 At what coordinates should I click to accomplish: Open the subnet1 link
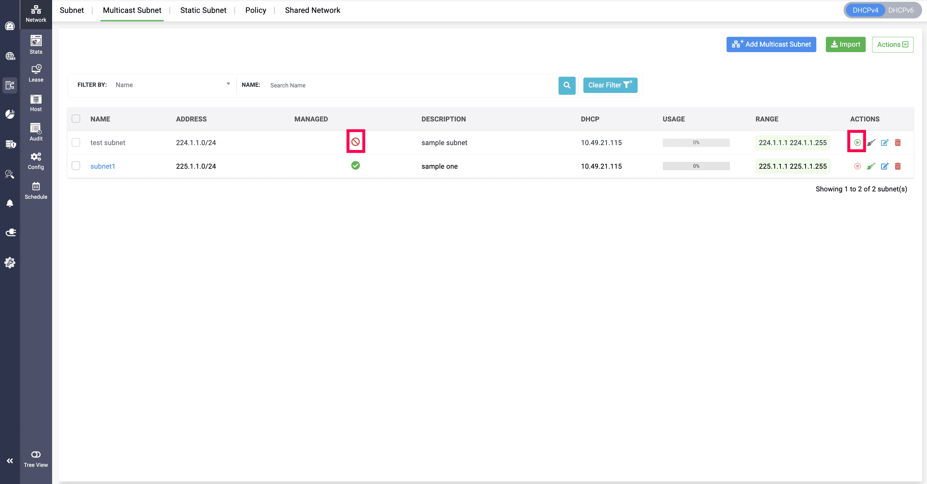coord(103,166)
